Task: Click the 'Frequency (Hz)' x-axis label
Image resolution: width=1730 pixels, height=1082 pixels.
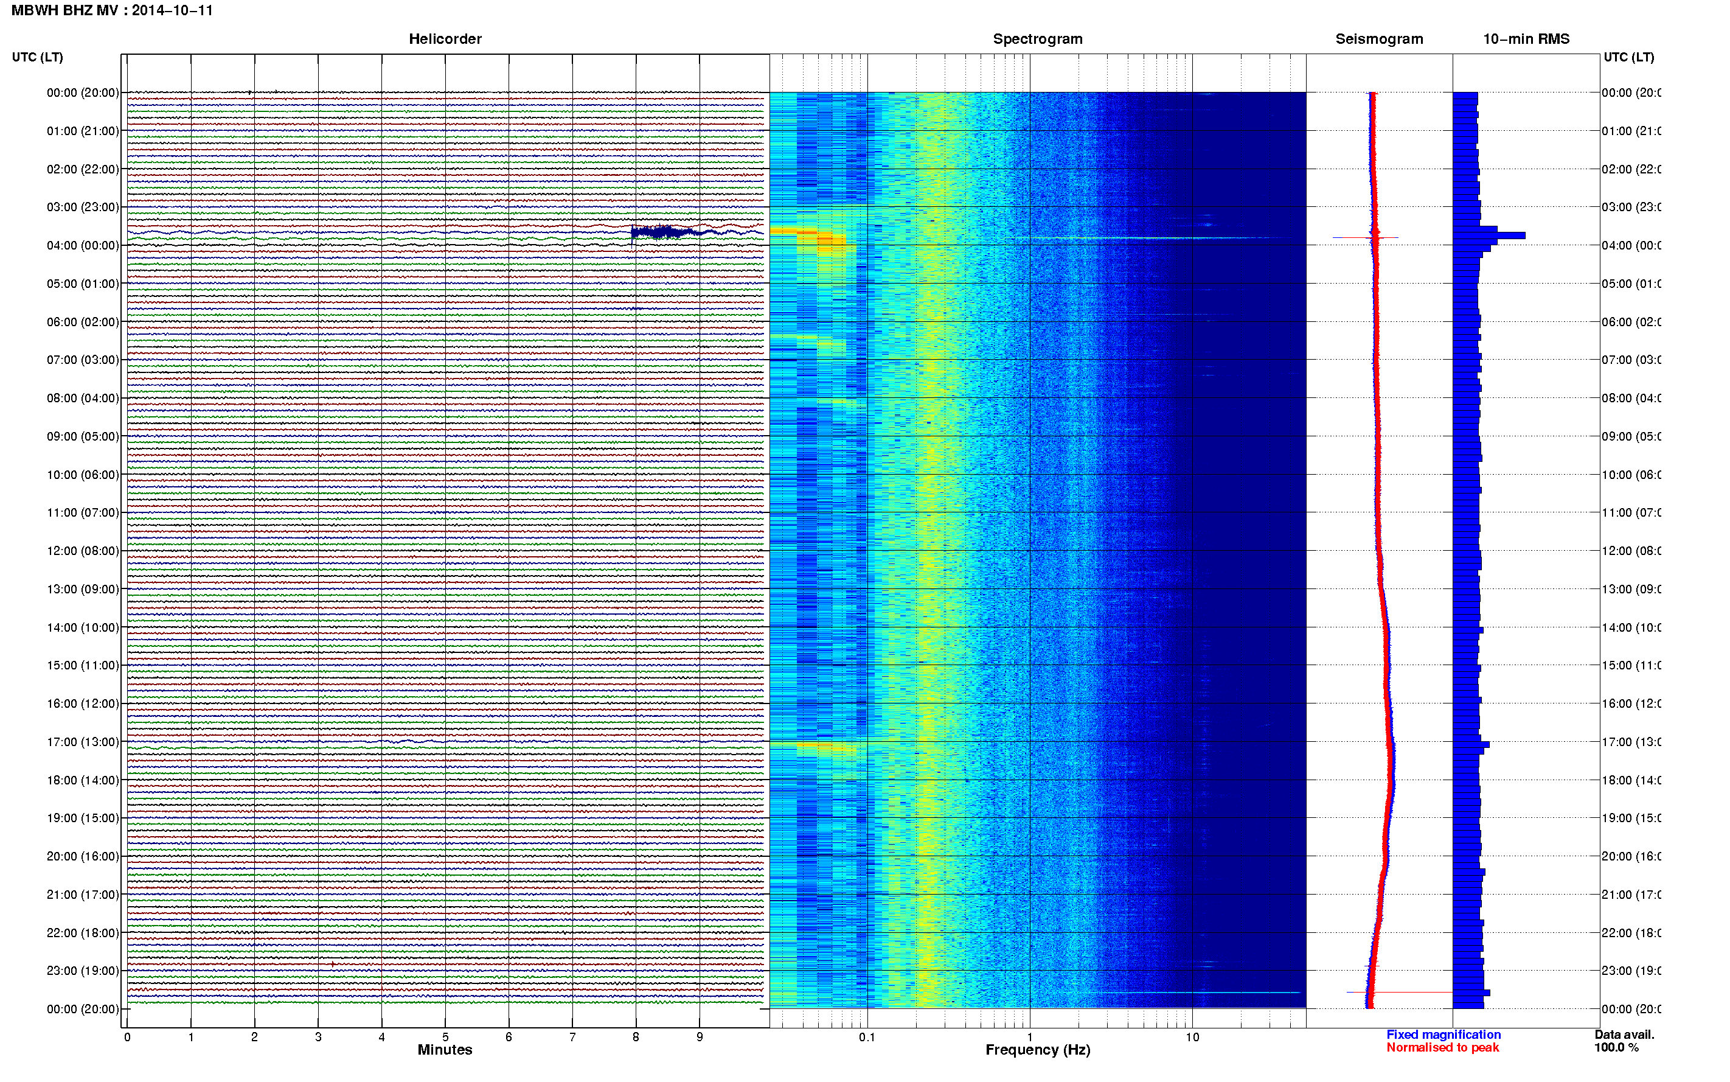Action: pyautogui.click(x=1038, y=1050)
